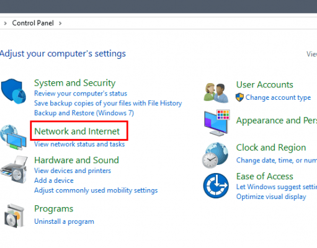The height and width of the screenshot is (248, 317).
Task: Open View network status and tasks
Action: (79, 144)
